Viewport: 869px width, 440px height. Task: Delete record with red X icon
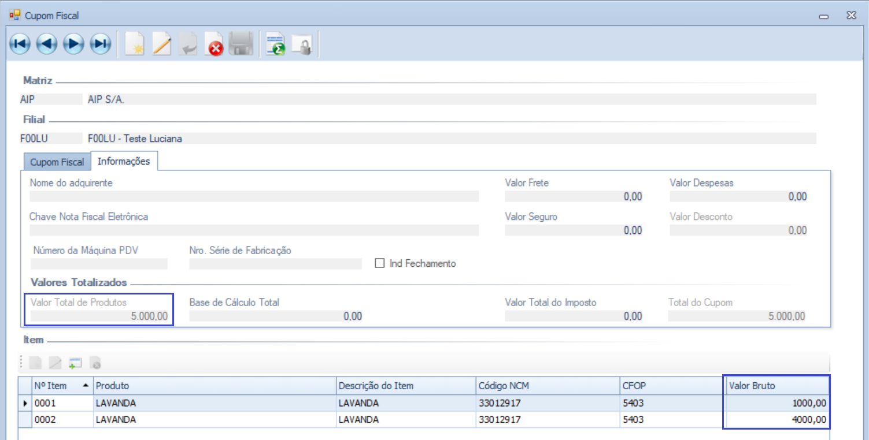pyautogui.click(x=215, y=44)
